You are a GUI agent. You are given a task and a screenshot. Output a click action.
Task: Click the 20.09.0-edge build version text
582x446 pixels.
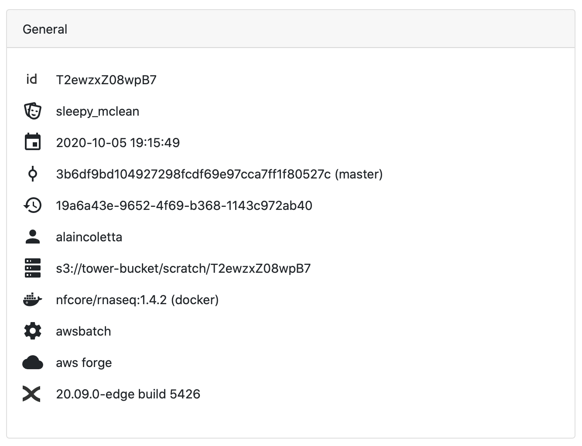click(128, 394)
